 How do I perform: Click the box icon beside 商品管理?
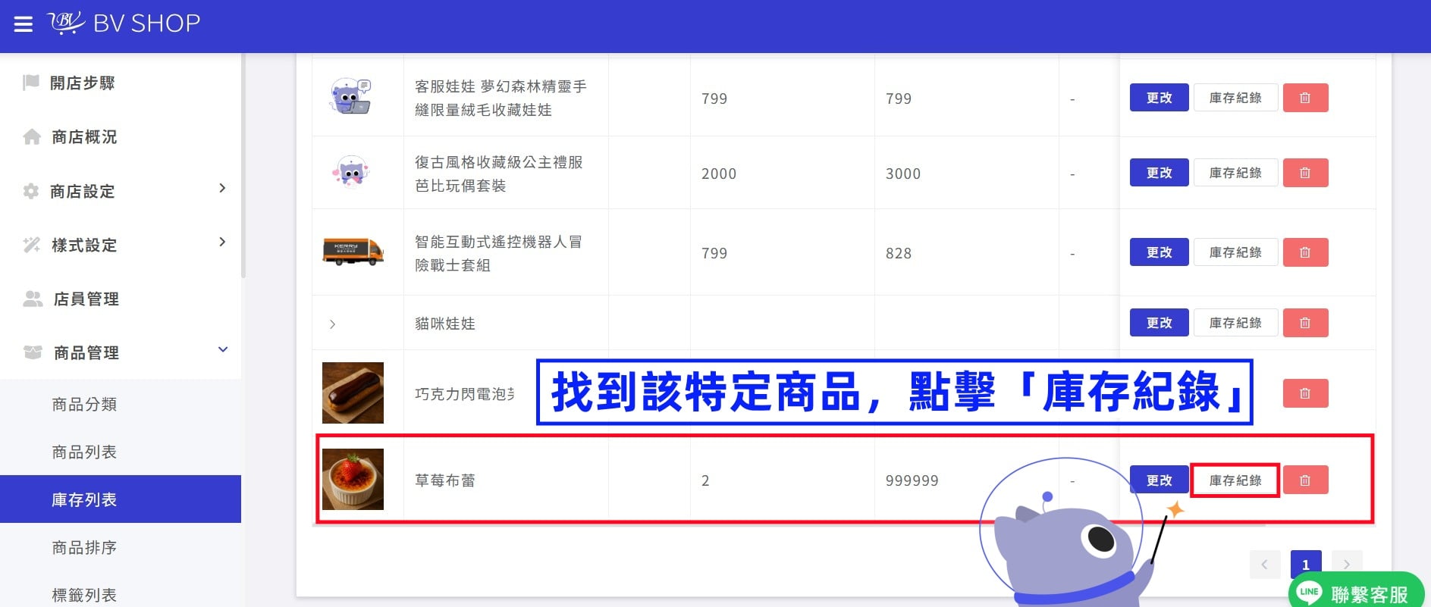click(33, 352)
